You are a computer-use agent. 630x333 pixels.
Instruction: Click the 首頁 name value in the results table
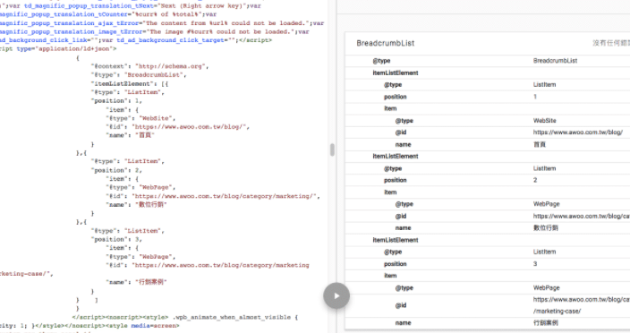click(x=540, y=144)
